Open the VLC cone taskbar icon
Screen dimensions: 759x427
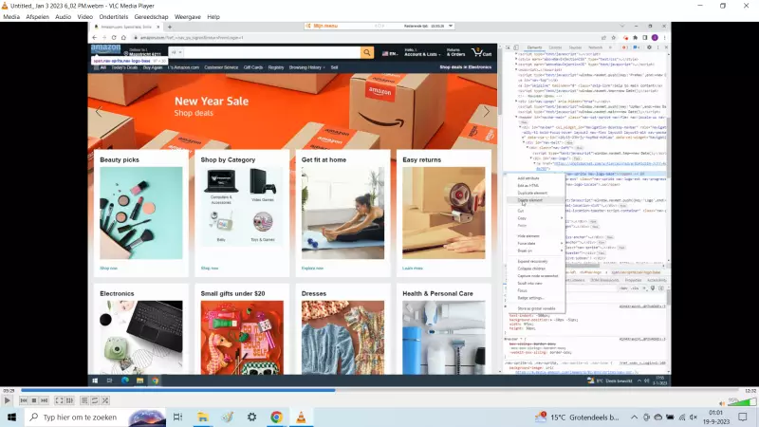point(301,417)
